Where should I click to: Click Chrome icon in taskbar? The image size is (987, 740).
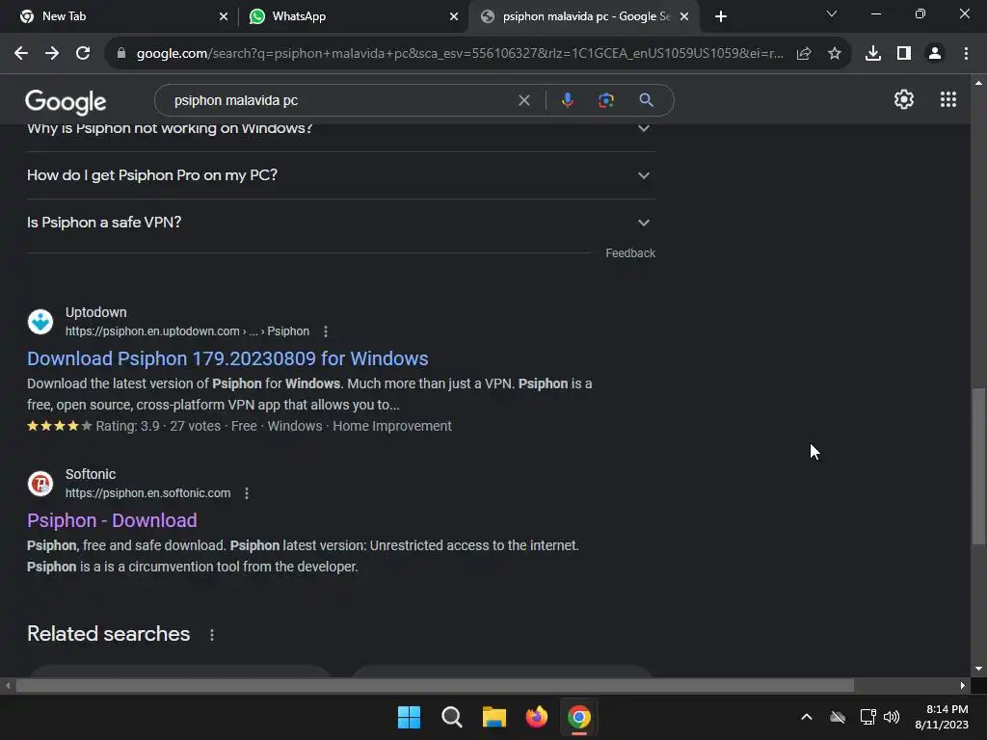[x=579, y=717]
